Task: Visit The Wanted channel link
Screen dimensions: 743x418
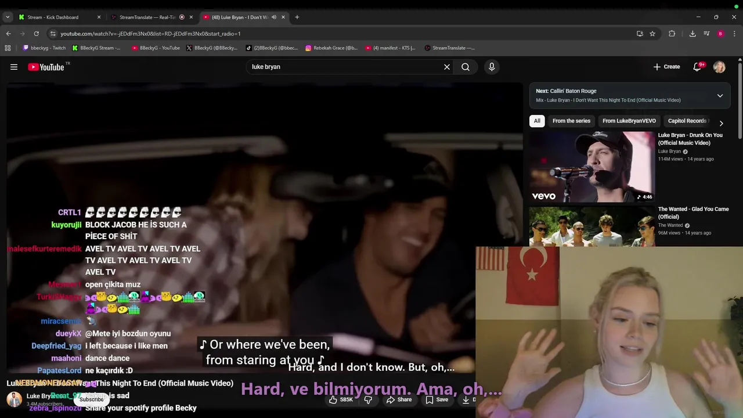Action: [x=670, y=225]
